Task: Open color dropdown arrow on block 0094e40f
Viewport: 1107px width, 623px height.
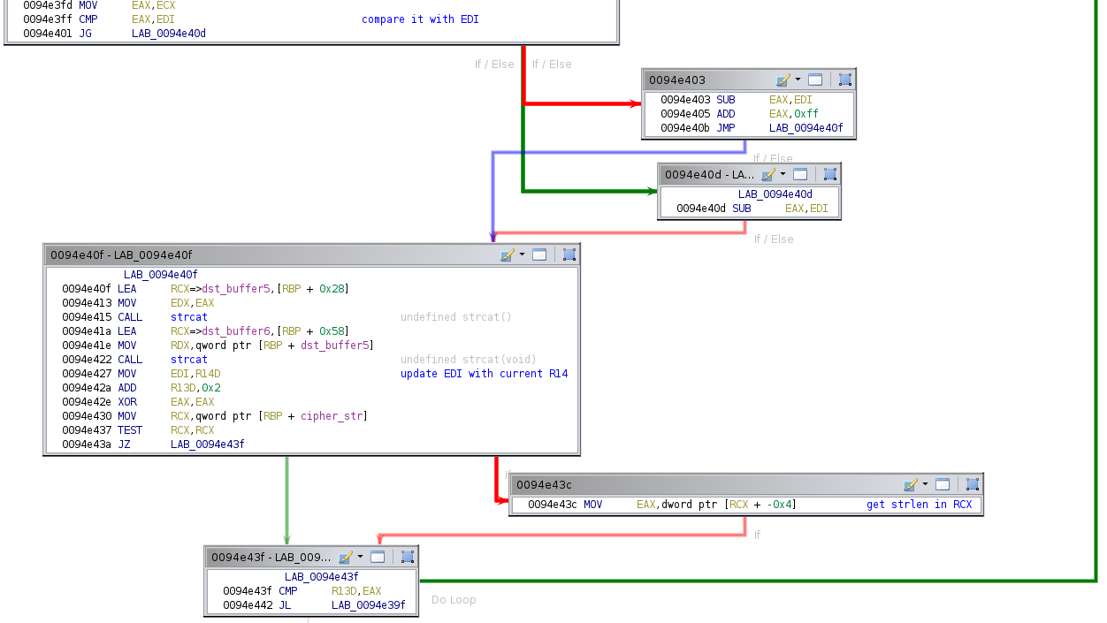Action: [522, 255]
